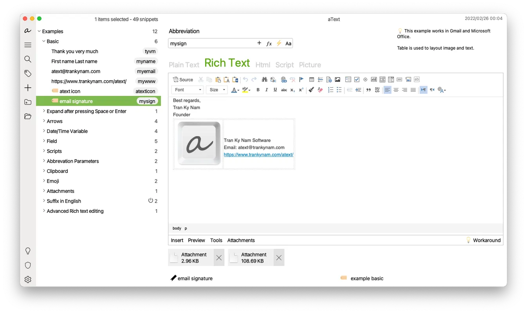Image resolution: width=527 pixels, height=313 pixels.
Task: Select the Source view icon in the editor toolbar
Action: click(x=183, y=79)
